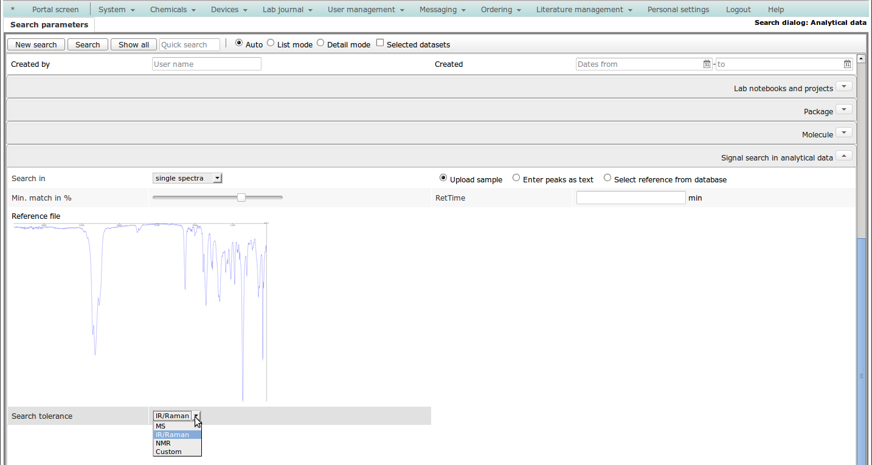This screenshot has width=872, height=465.
Task: Click the New search button
Action: pos(36,44)
